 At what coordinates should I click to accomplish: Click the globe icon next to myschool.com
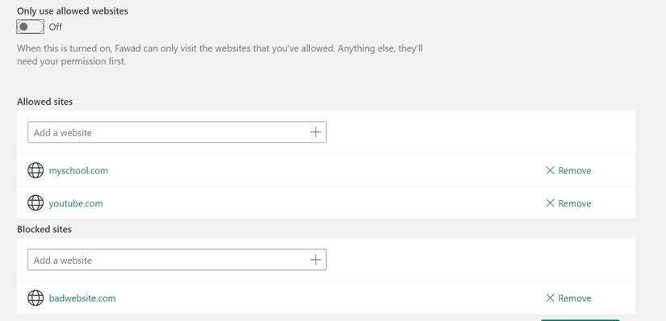tap(36, 170)
